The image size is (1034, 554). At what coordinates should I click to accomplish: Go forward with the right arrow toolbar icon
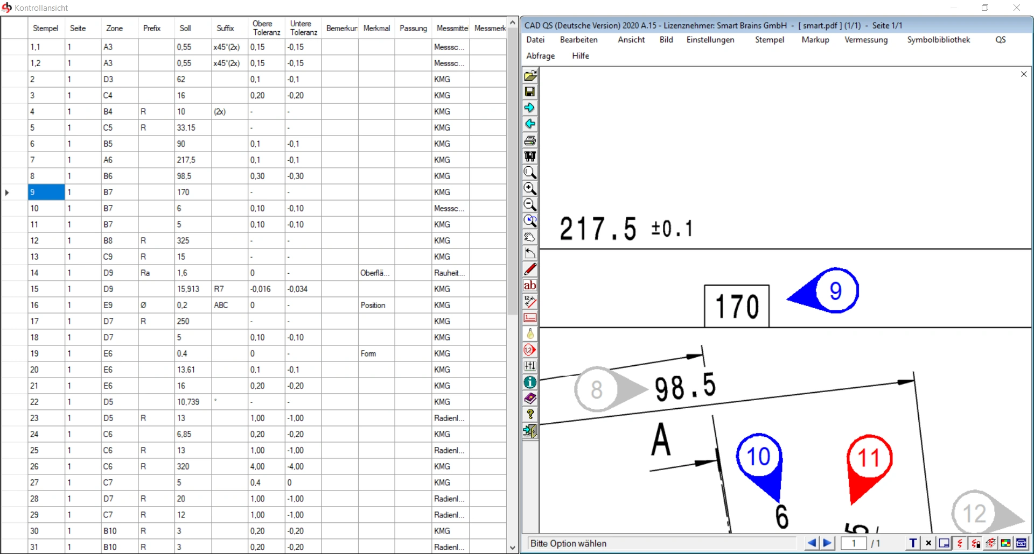click(x=530, y=108)
